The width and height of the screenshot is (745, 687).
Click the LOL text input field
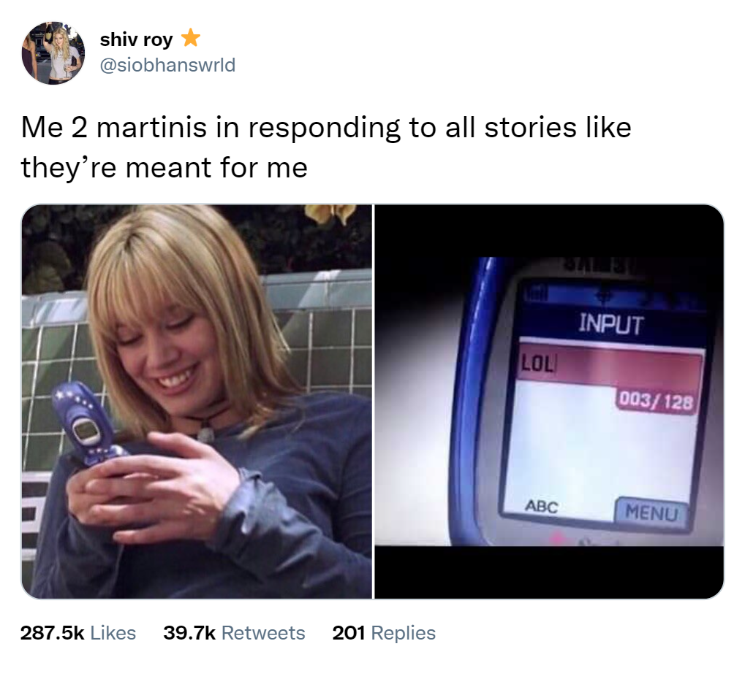tap(610, 364)
